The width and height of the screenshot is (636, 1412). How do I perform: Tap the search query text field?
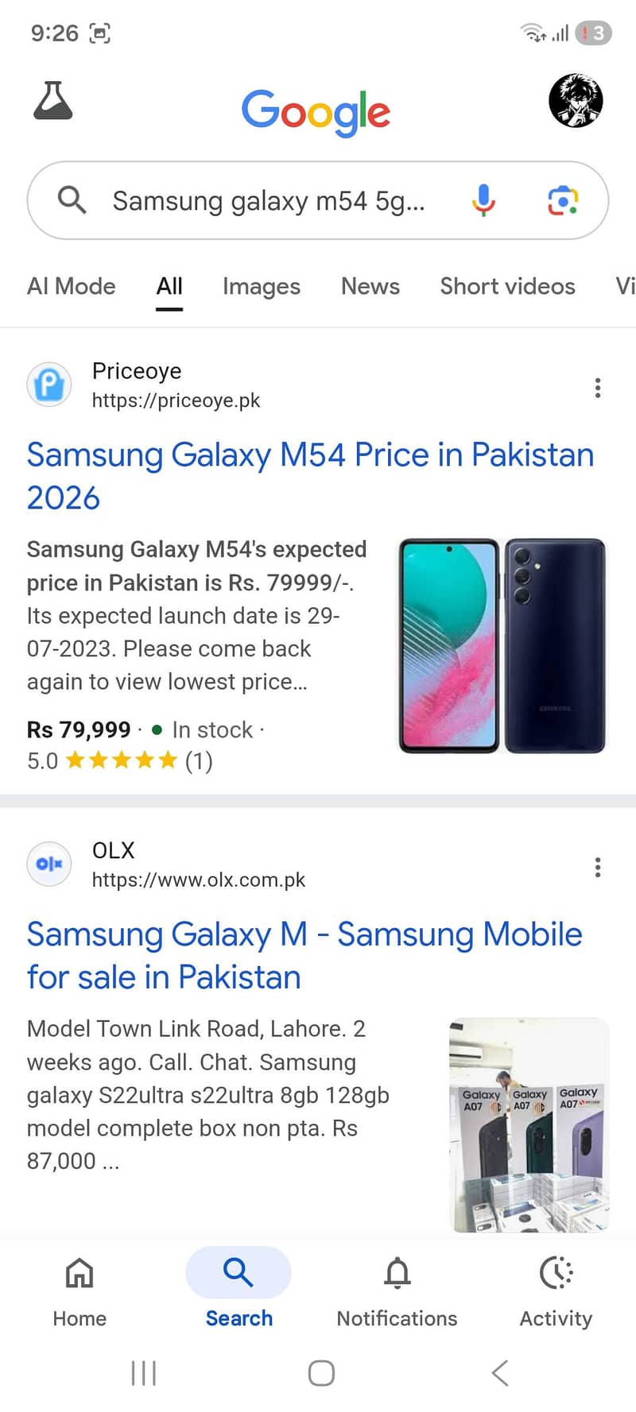269,201
